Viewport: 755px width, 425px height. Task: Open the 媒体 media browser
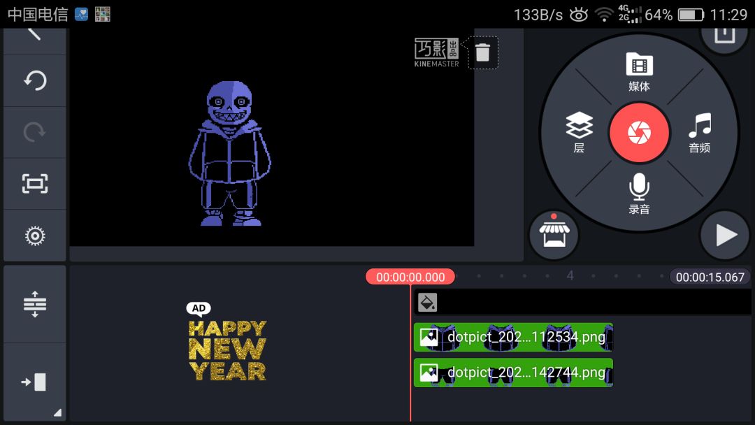(639, 72)
